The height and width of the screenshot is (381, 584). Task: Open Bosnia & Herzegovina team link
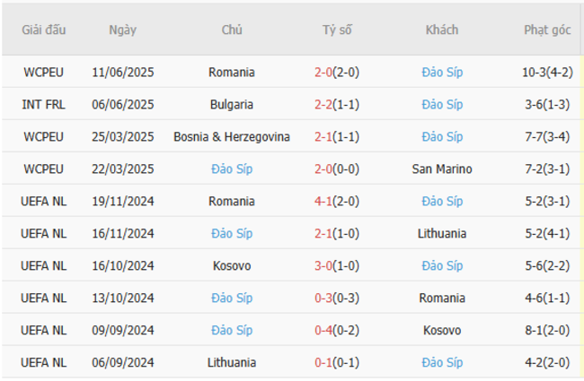point(232,137)
